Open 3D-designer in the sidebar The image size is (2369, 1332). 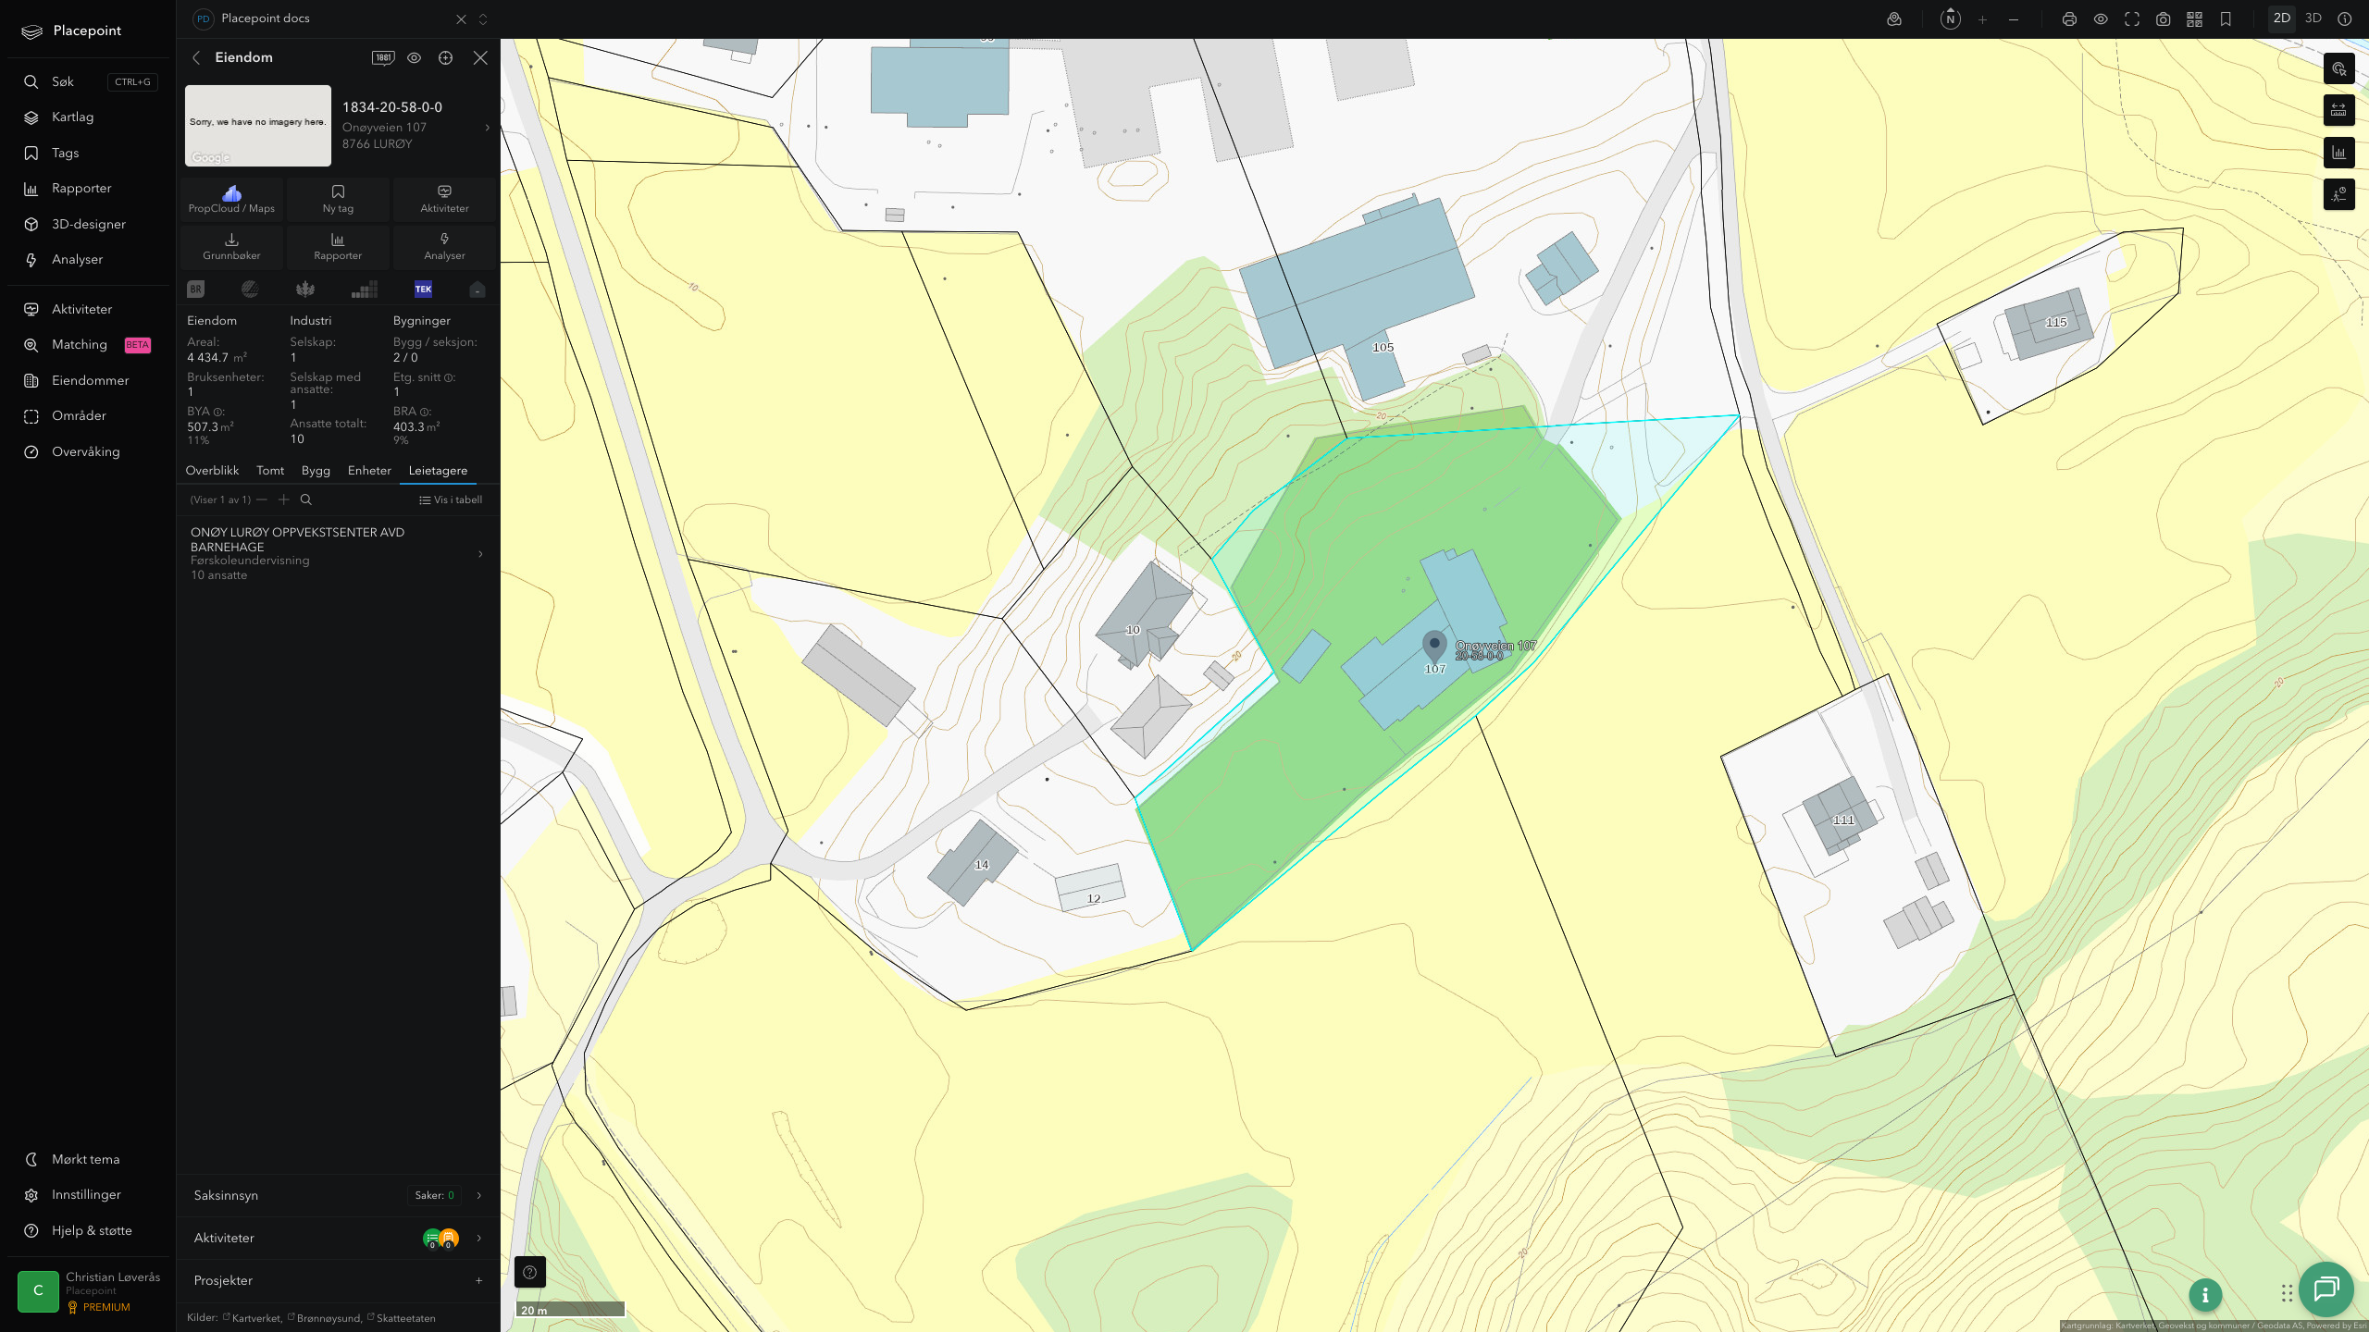click(x=88, y=224)
